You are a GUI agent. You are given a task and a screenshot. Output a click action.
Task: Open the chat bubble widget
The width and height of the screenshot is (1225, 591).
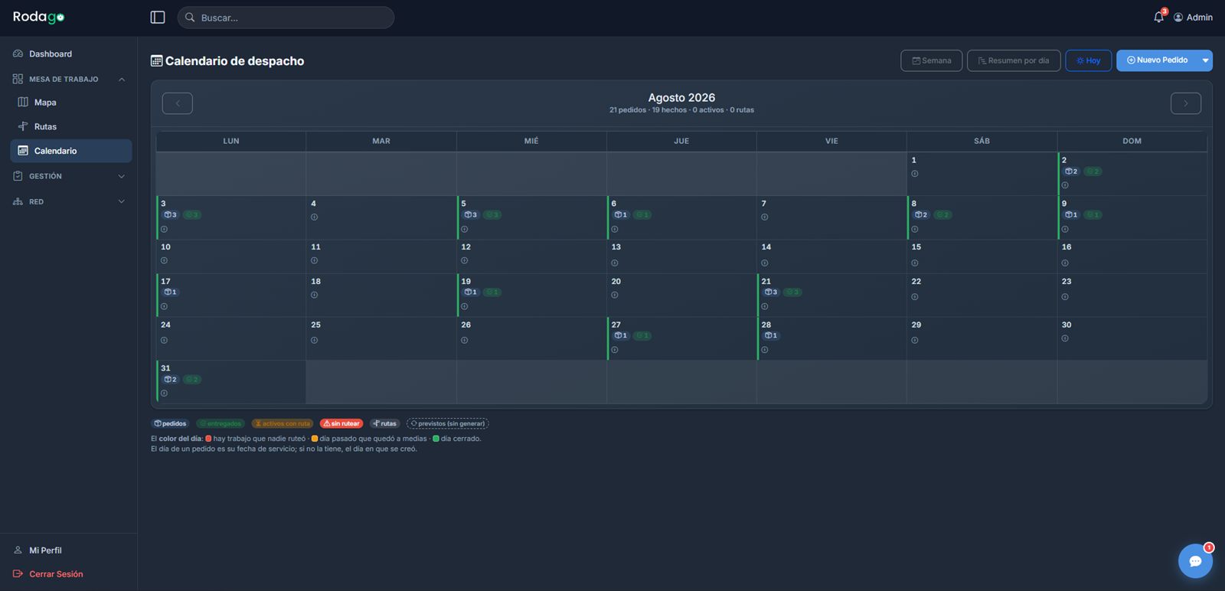point(1195,561)
